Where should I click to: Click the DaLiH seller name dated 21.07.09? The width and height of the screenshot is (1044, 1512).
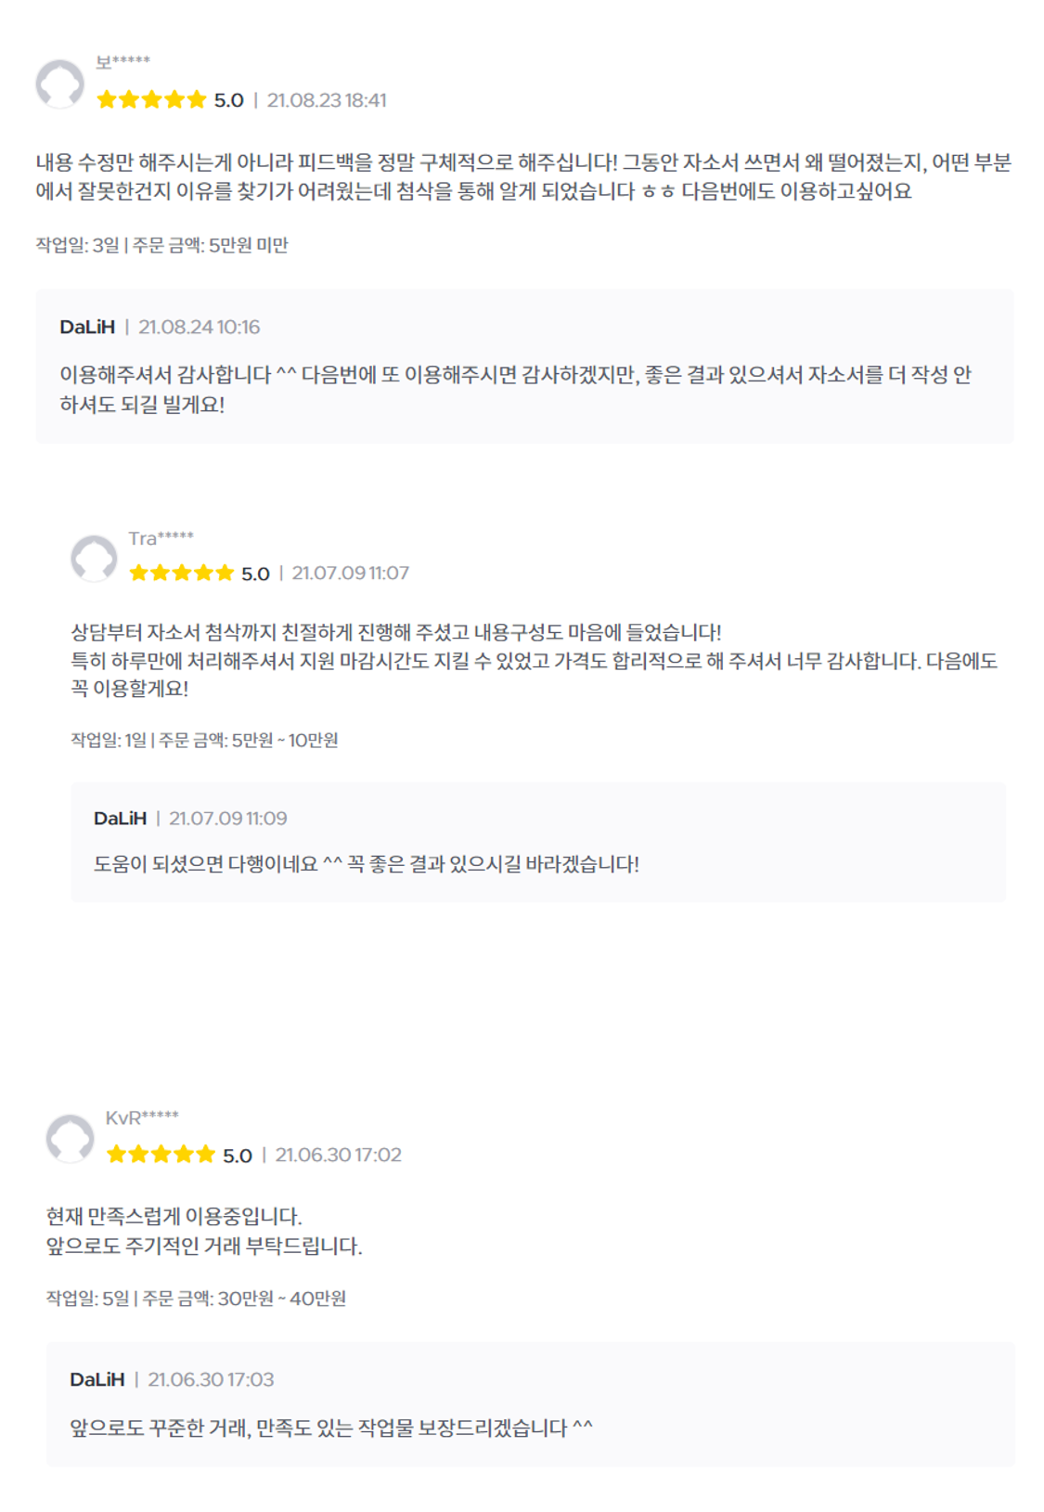click(x=120, y=819)
